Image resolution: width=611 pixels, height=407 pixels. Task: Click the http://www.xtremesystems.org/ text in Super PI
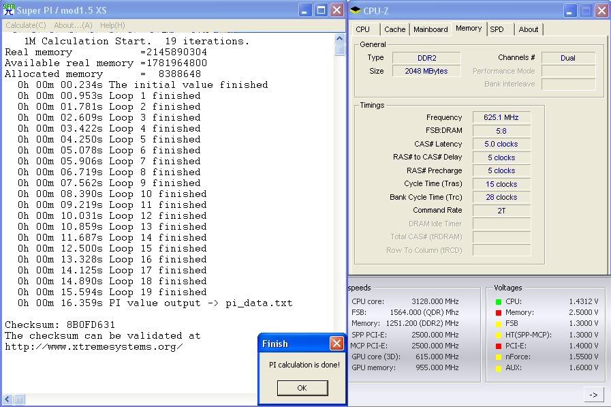(94, 346)
